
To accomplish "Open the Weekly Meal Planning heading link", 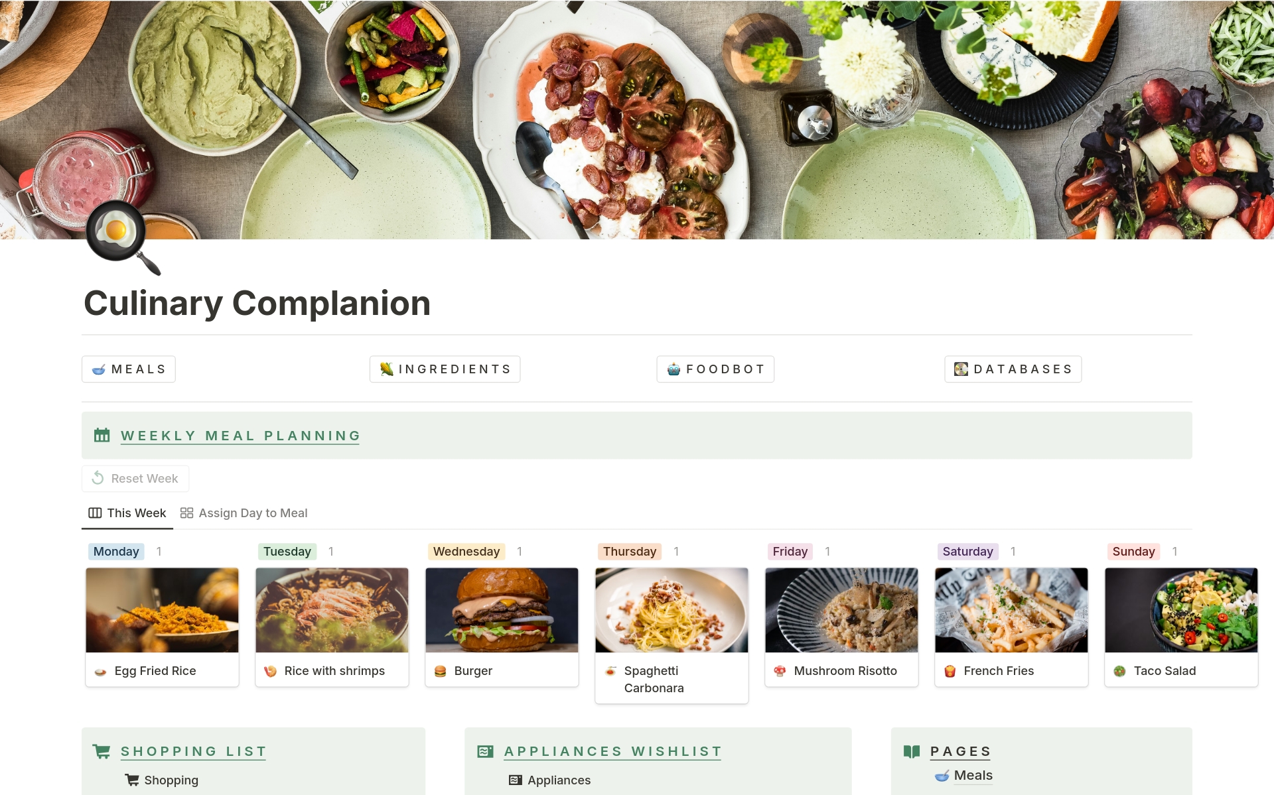I will [x=240, y=436].
